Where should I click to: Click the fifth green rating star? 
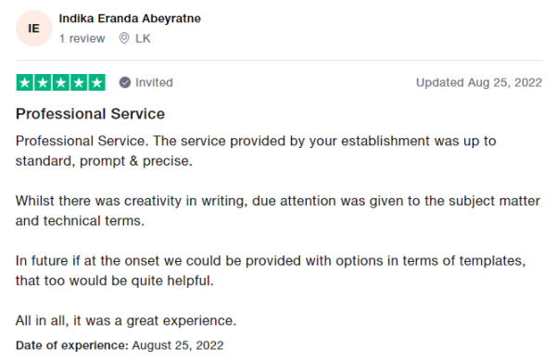tap(96, 82)
